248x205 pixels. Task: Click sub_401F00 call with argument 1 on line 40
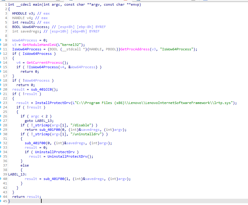54,179
